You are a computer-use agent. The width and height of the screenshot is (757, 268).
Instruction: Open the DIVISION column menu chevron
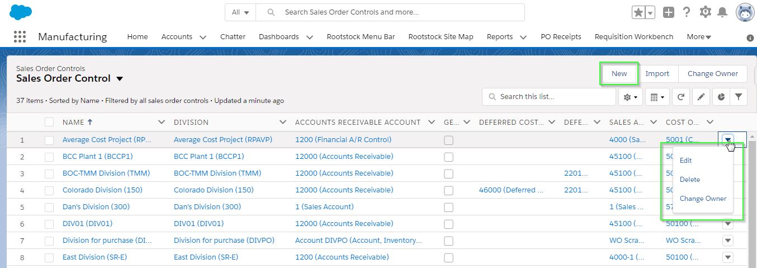coord(283,122)
